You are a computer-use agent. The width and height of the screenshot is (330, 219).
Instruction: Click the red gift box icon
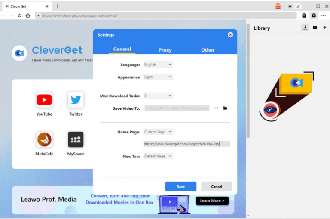pos(278,6)
